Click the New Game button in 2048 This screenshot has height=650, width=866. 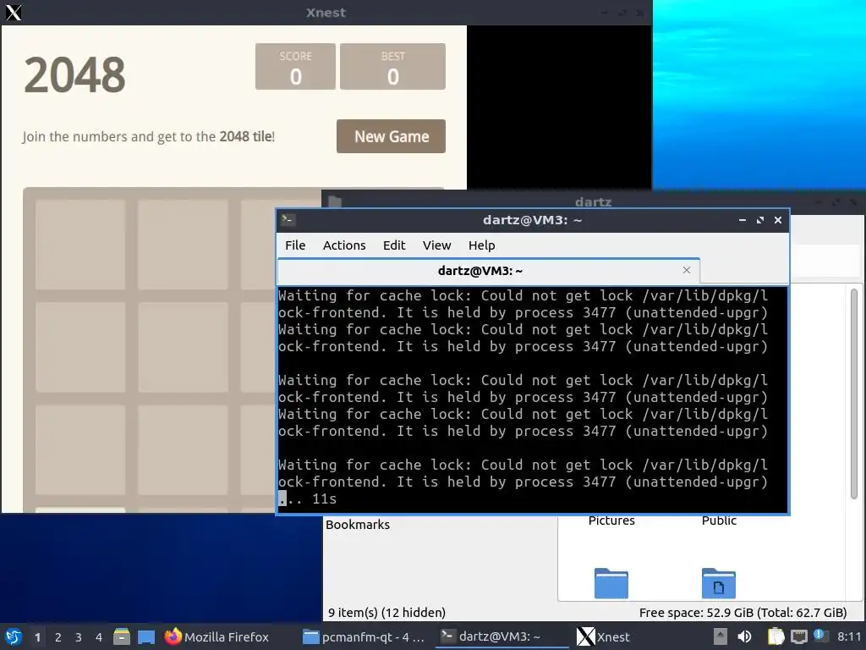coord(391,136)
